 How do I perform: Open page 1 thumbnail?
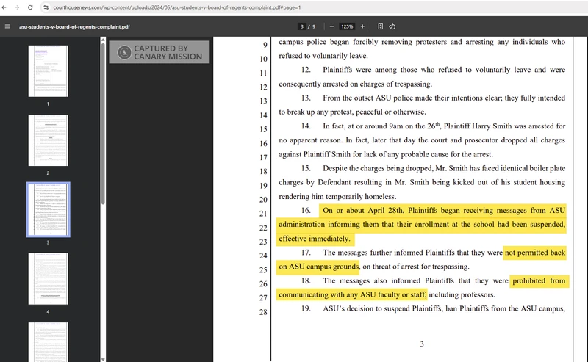tap(48, 70)
